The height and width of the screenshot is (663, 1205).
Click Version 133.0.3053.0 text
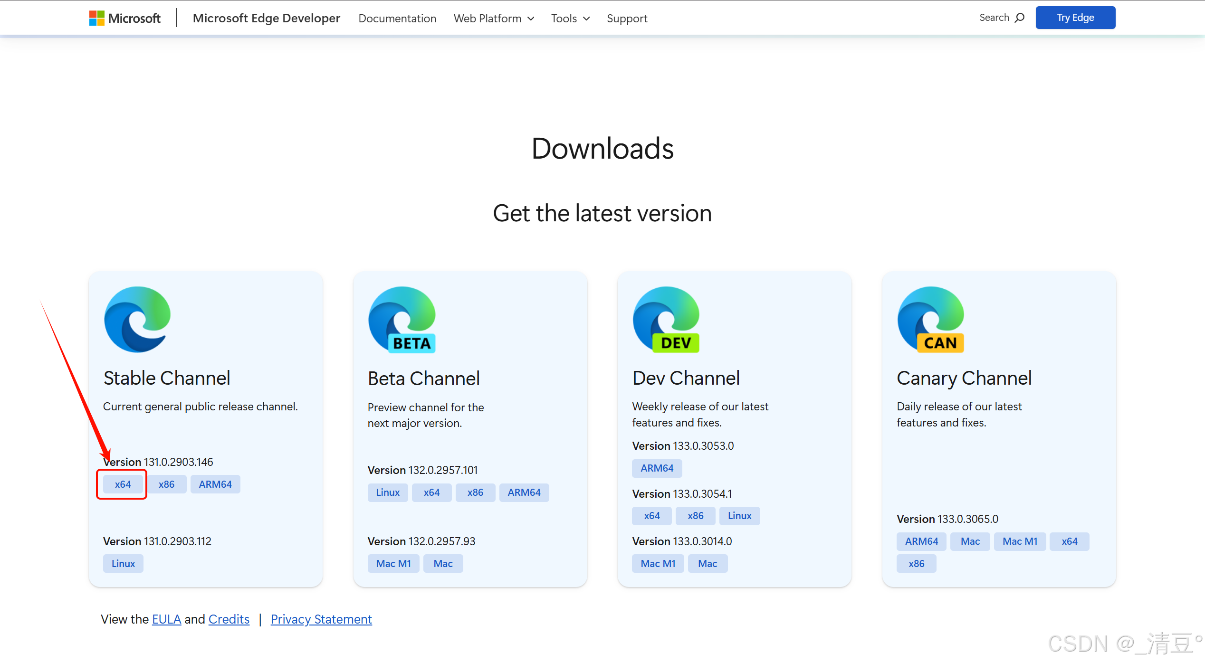(683, 446)
